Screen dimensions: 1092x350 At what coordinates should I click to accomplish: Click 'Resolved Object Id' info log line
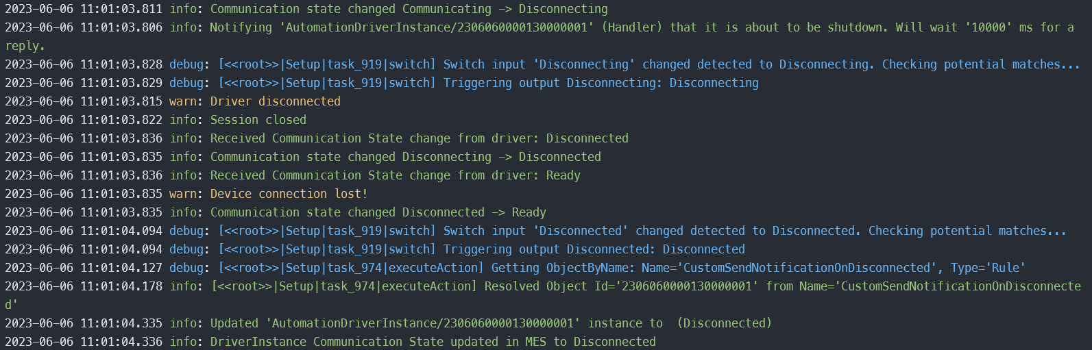(x=543, y=295)
